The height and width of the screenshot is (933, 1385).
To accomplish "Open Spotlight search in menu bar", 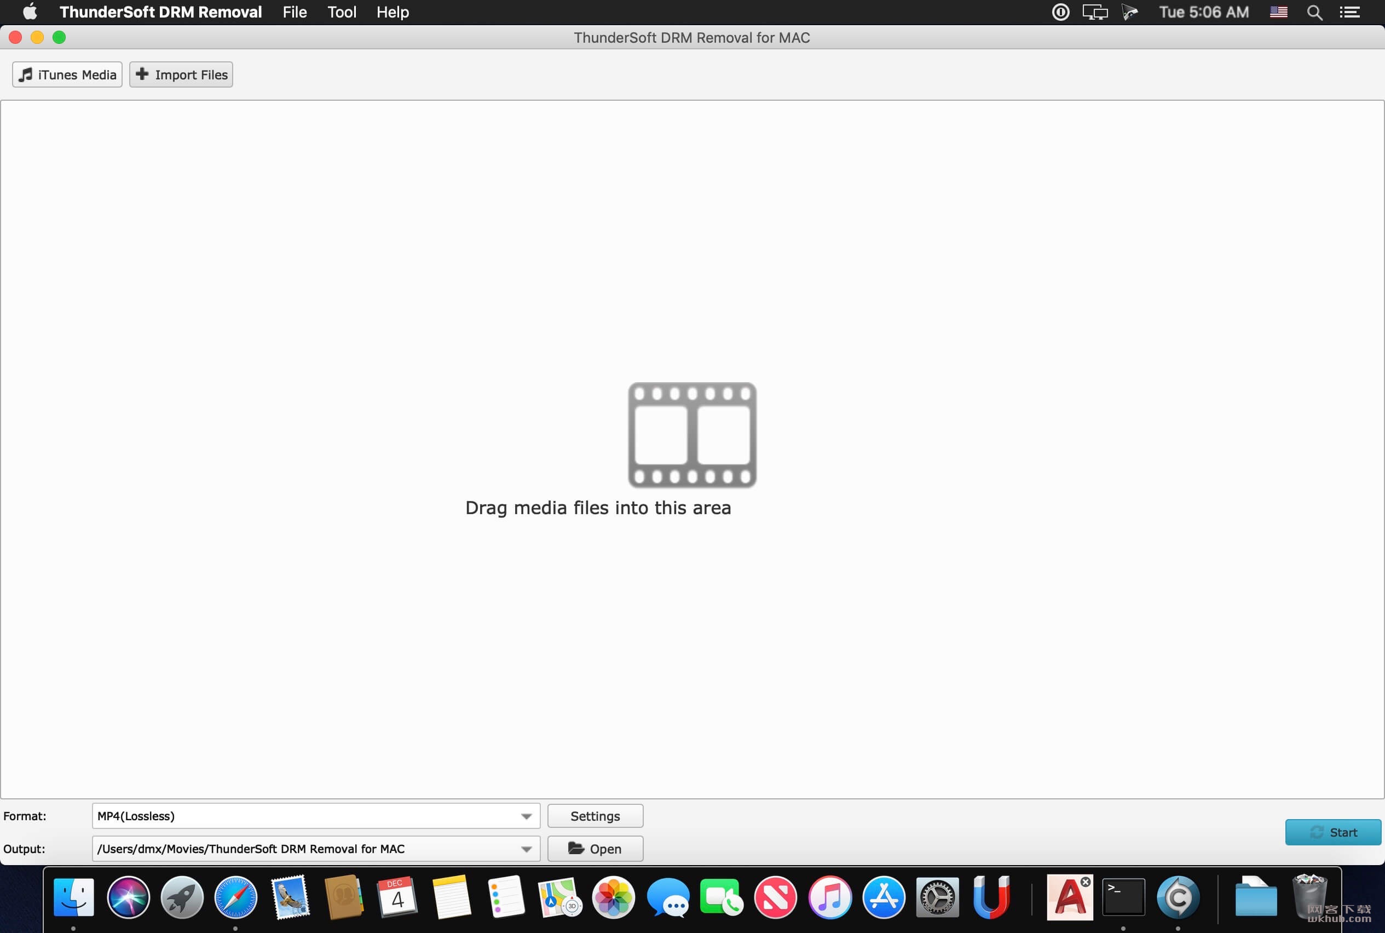I will pos(1314,12).
